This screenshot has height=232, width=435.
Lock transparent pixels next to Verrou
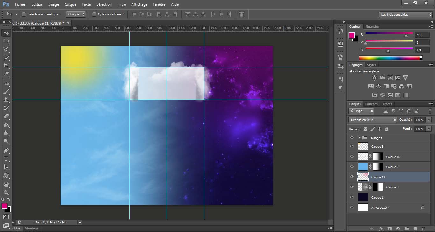(365, 129)
